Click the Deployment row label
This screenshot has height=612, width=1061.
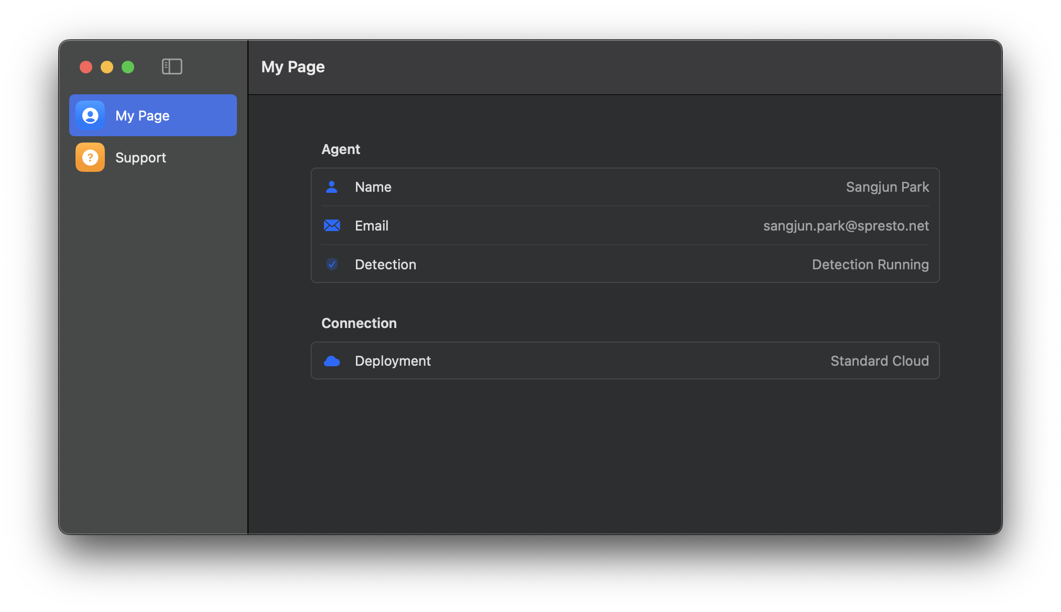393,361
